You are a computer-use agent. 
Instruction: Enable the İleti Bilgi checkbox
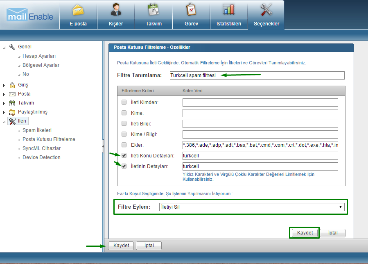coord(124,123)
